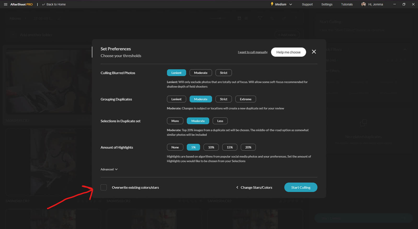The width and height of the screenshot is (418, 229).
Task: Open the Medium performance dropdown
Action: pyautogui.click(x=291, y=4)
